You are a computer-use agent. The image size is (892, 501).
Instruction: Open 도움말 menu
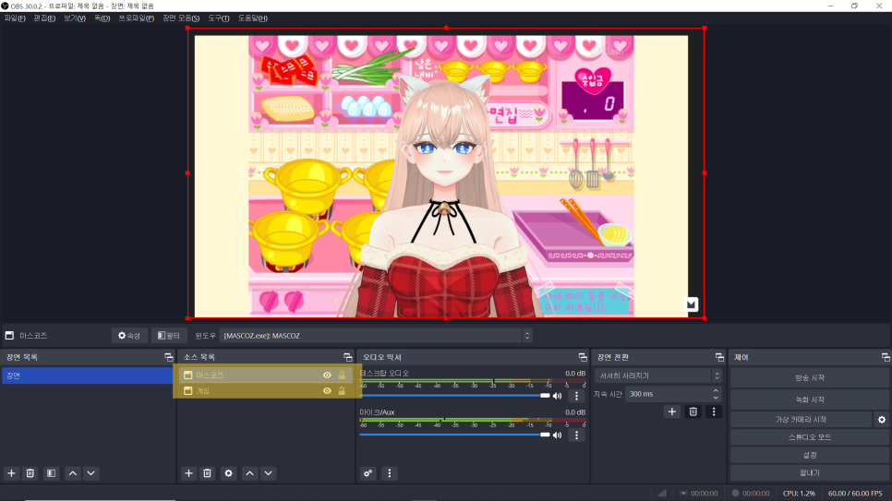coord(253,18)
